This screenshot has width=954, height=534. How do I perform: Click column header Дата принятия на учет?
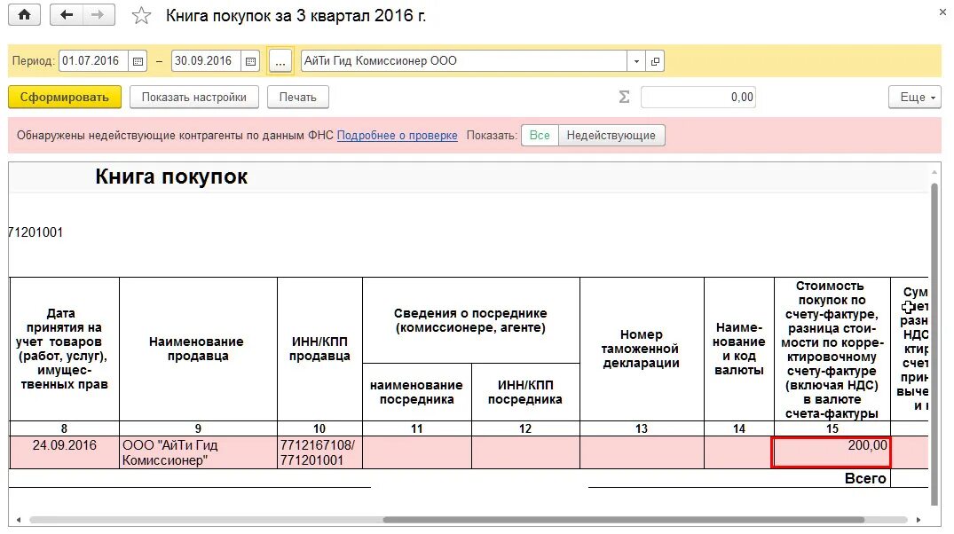click(65, 349)
